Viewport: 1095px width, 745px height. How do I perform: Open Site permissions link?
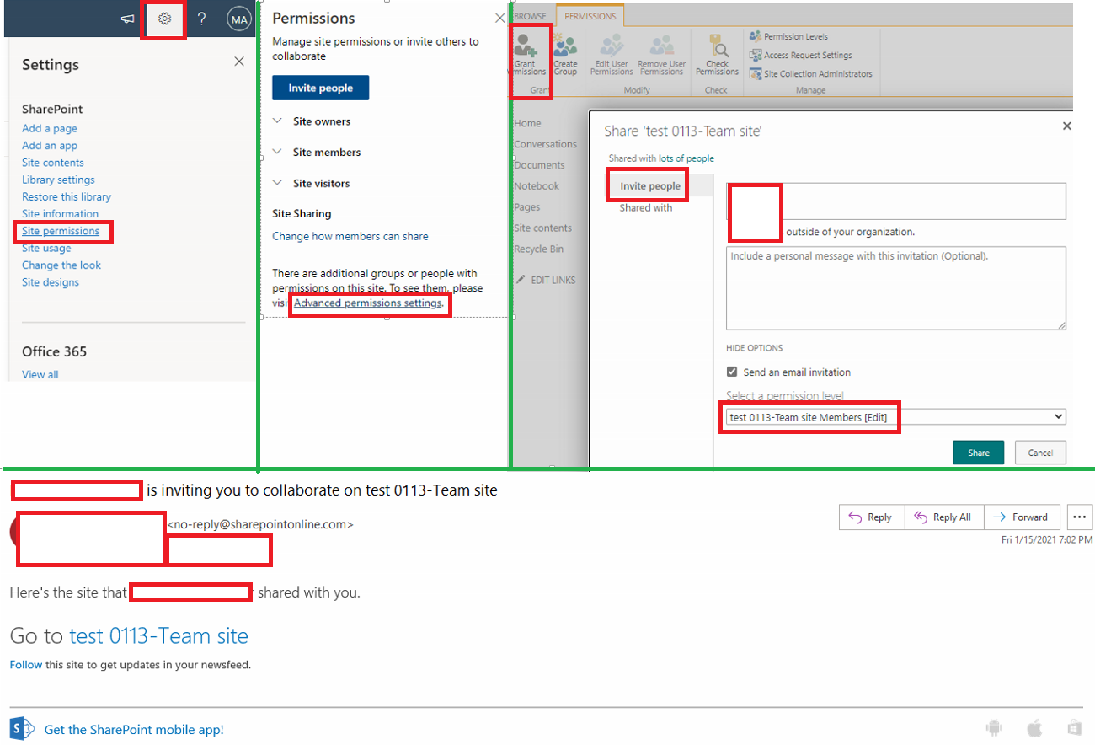tap(61, 231)
